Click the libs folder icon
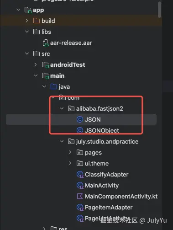 point(37,32)
